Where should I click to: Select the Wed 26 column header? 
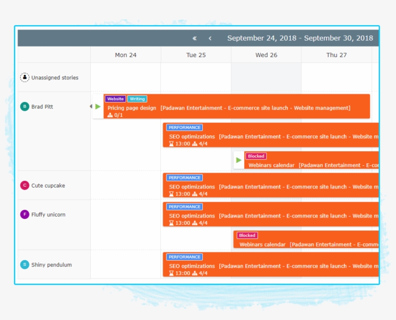coord(266,55)
